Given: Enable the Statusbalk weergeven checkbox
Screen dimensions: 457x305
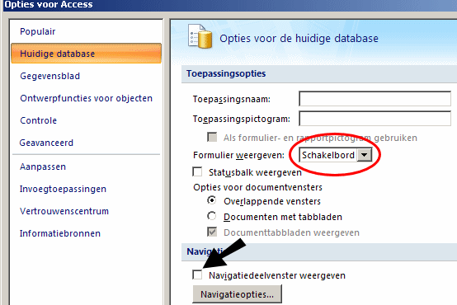Looking at the screenshot, I should (197, 172).
